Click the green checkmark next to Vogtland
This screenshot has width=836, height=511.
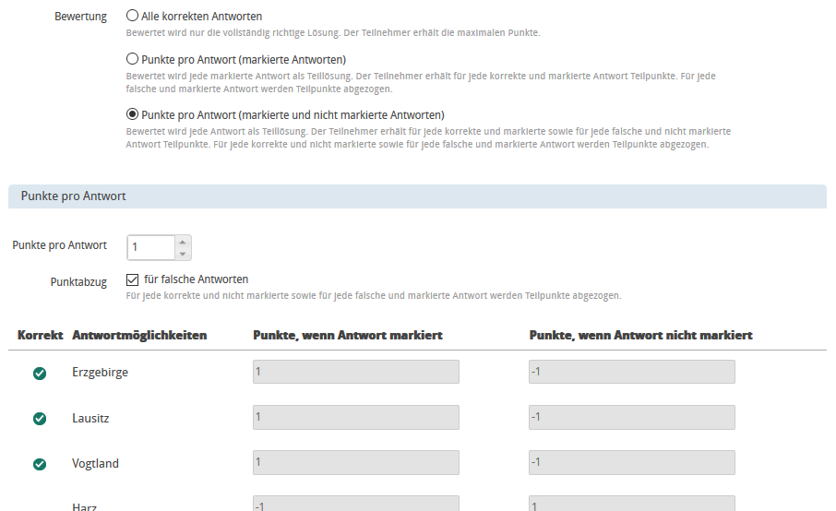click(40, 464)
